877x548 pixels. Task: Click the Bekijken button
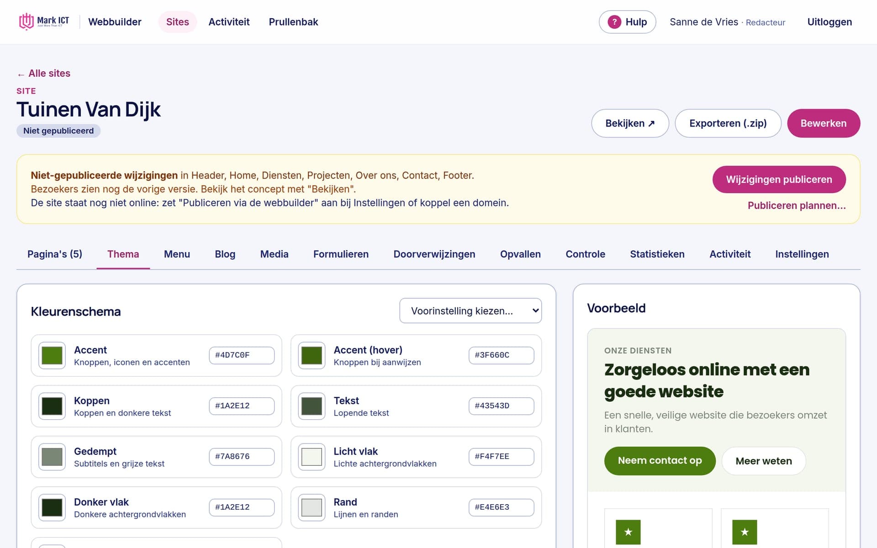tap(630, 123)
